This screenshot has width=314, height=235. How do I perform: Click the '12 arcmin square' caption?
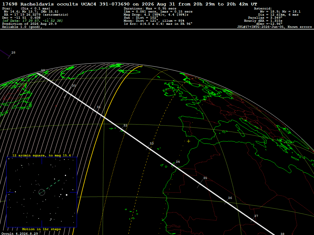pyautogui.click(x=42, y=155)
